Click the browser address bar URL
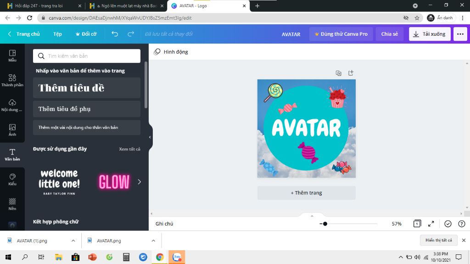This screenshot has height=264, width=470. (120, 18)
